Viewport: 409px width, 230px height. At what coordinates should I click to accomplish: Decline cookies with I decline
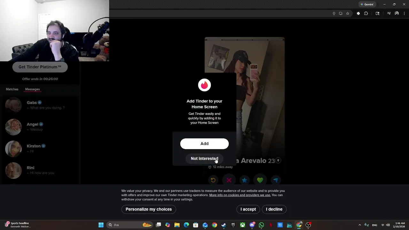point(274,209)
